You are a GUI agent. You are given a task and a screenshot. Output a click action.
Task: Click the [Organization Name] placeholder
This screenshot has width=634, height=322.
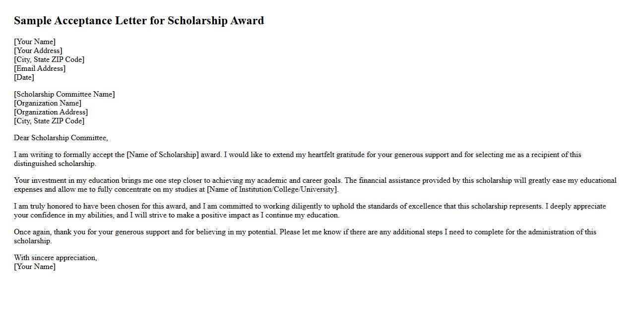click(48, 103)
